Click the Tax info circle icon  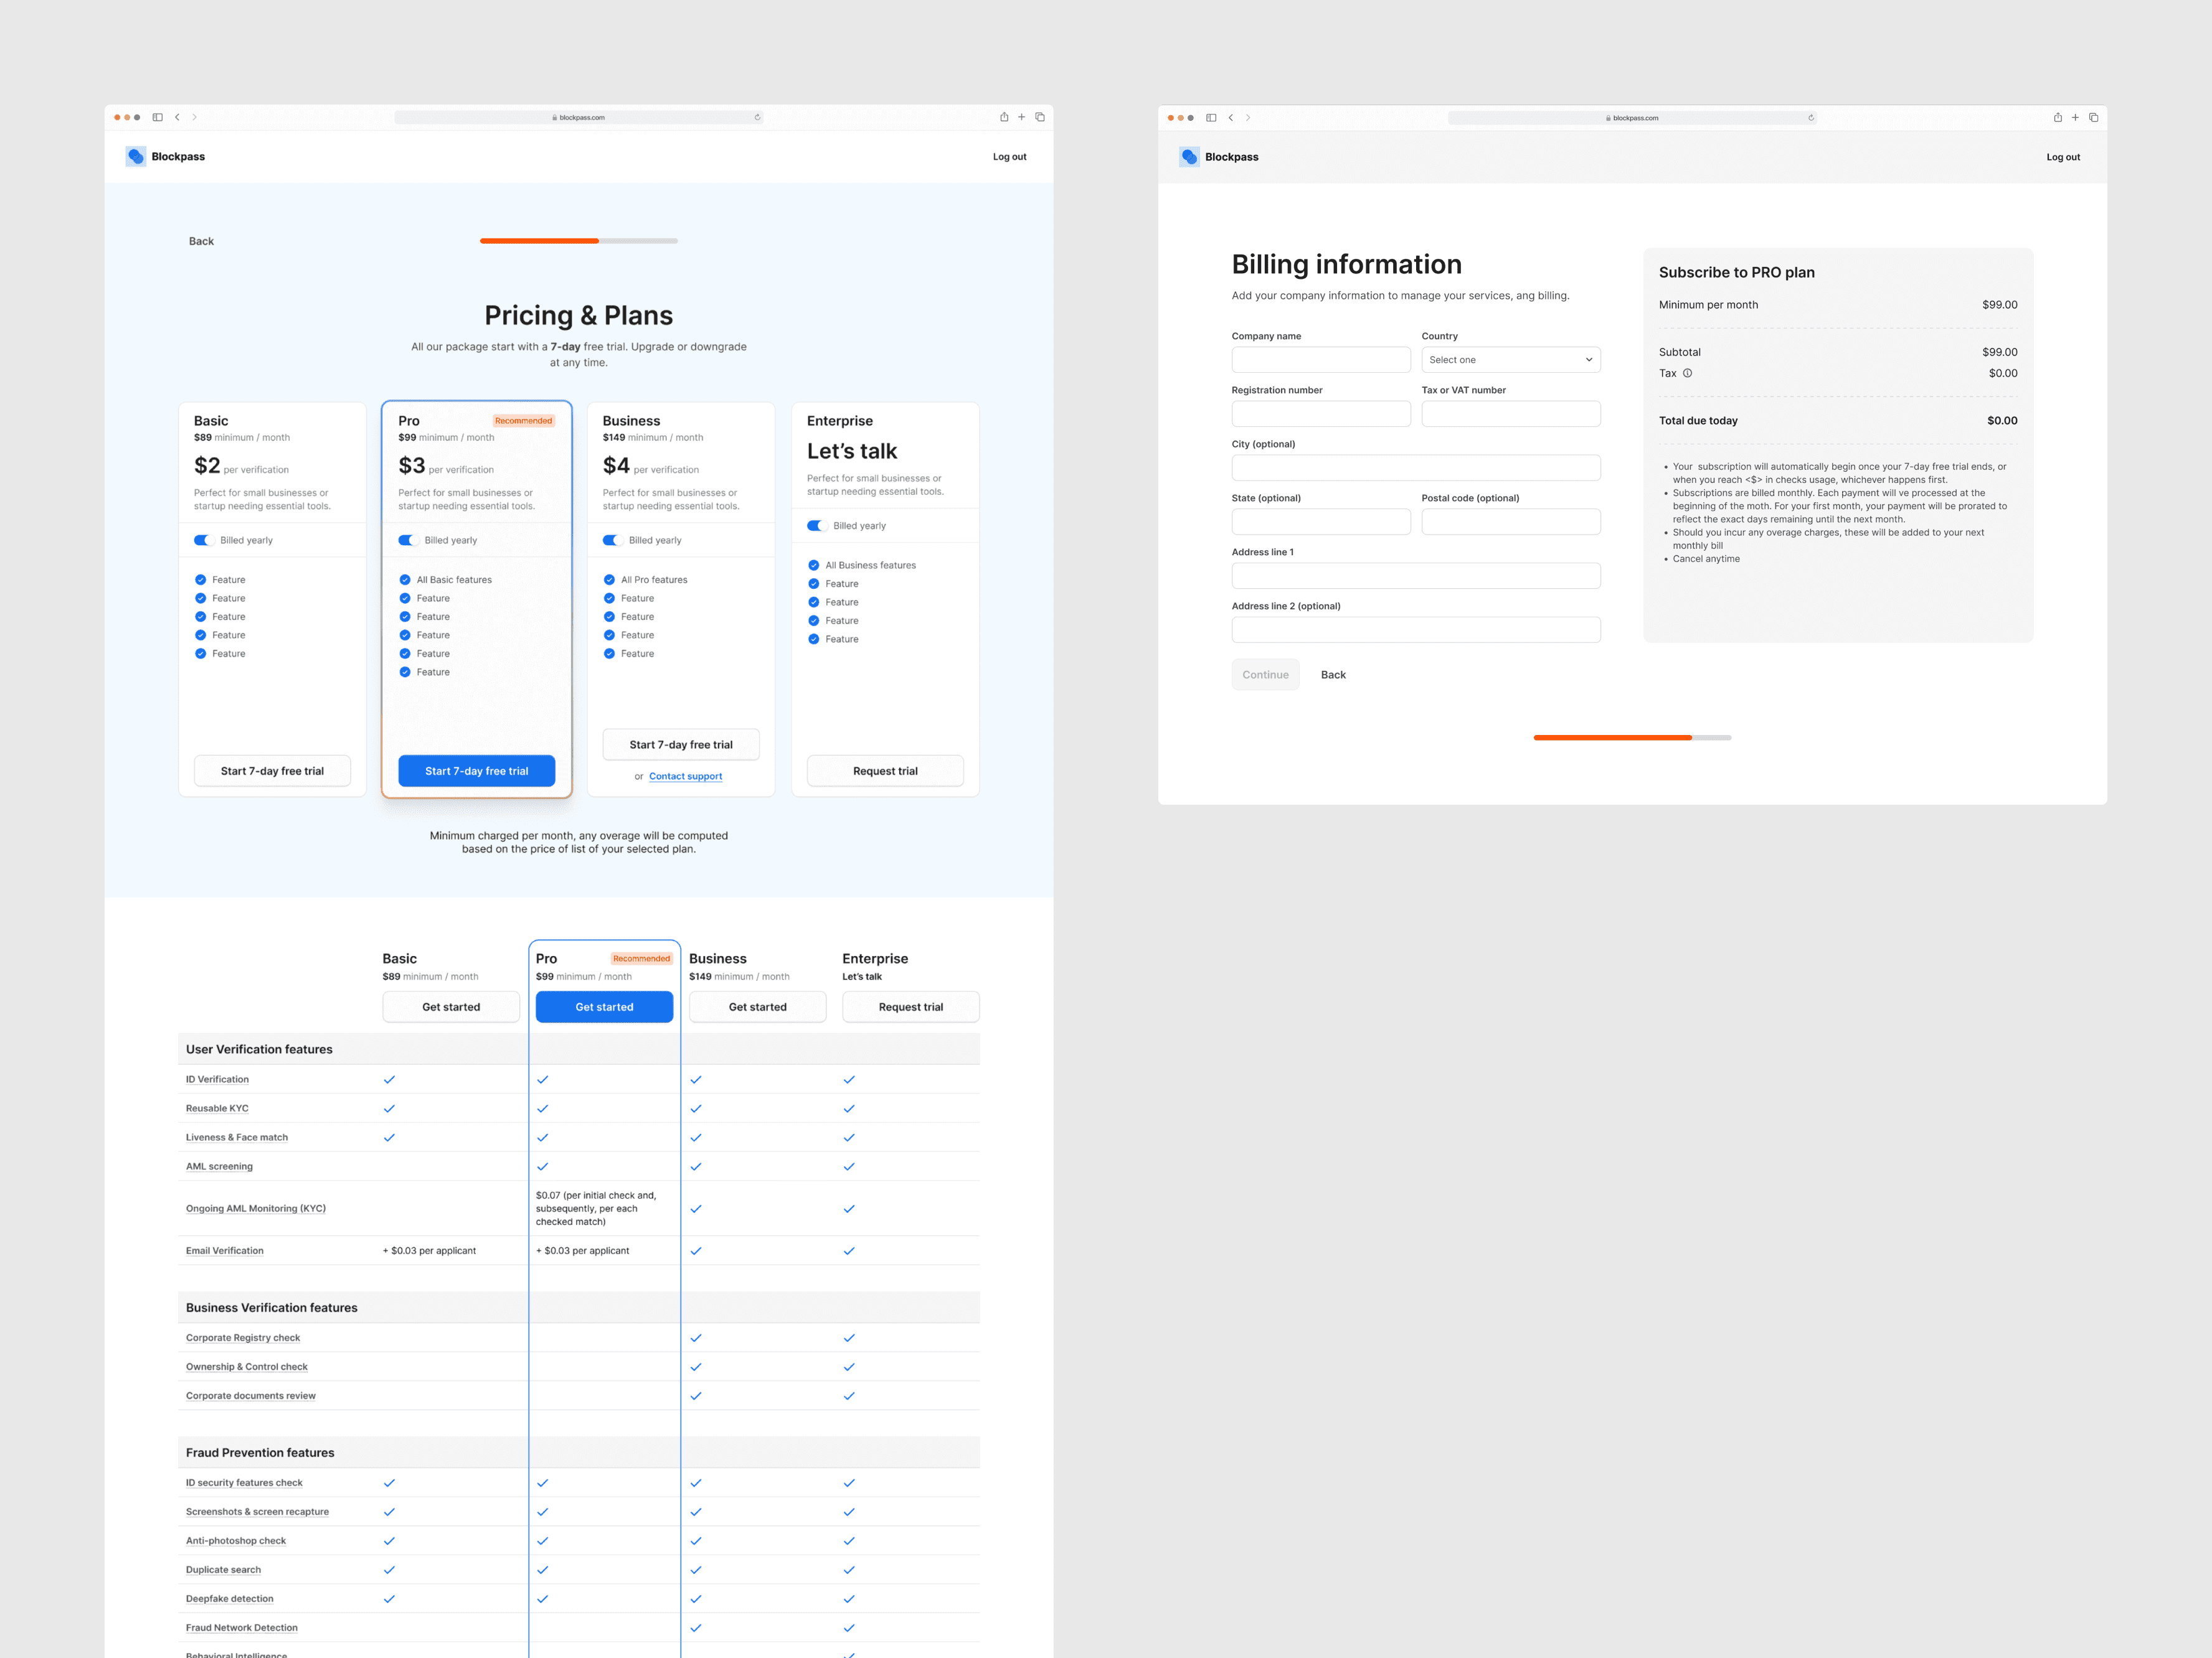pyautogui.click(x=1688, y=373)
